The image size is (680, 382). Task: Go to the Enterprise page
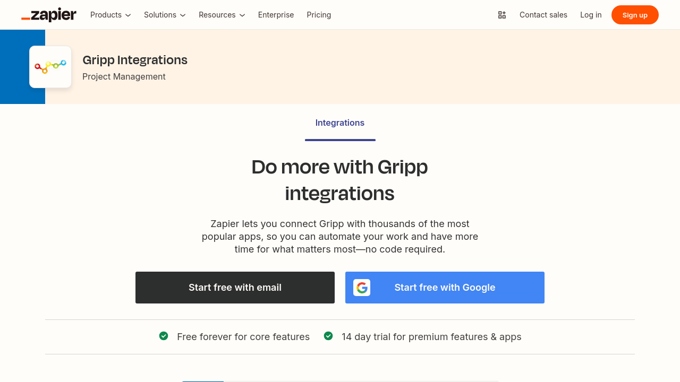tap(276, 15)
